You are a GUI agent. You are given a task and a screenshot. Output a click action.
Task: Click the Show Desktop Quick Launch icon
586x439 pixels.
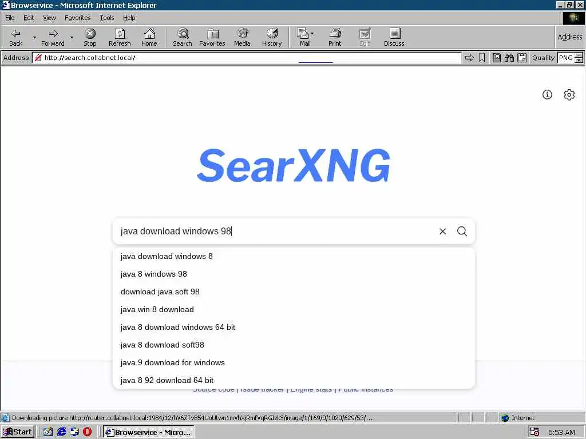click(x=74, y=432)
